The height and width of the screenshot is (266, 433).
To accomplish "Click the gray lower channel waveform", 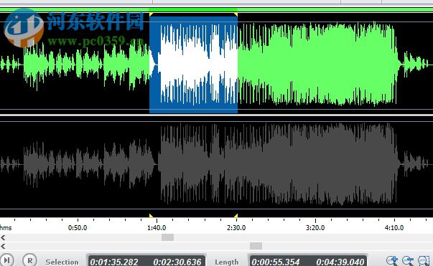I will (217, 165).
